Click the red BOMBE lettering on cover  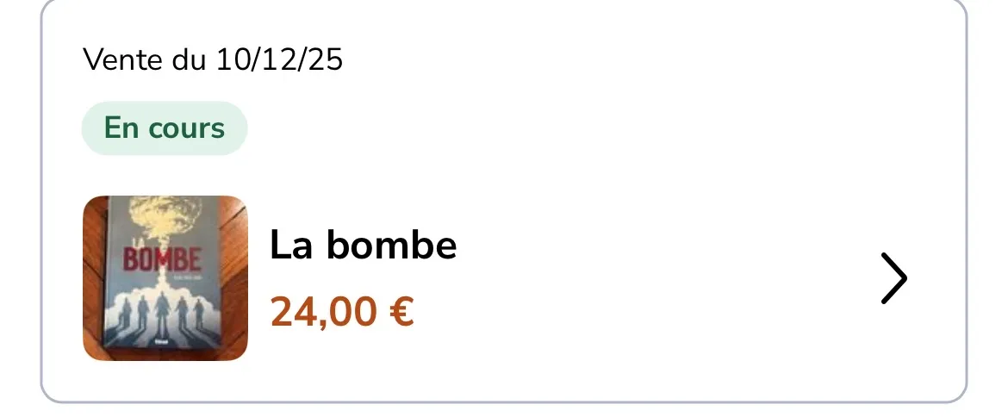162,258
